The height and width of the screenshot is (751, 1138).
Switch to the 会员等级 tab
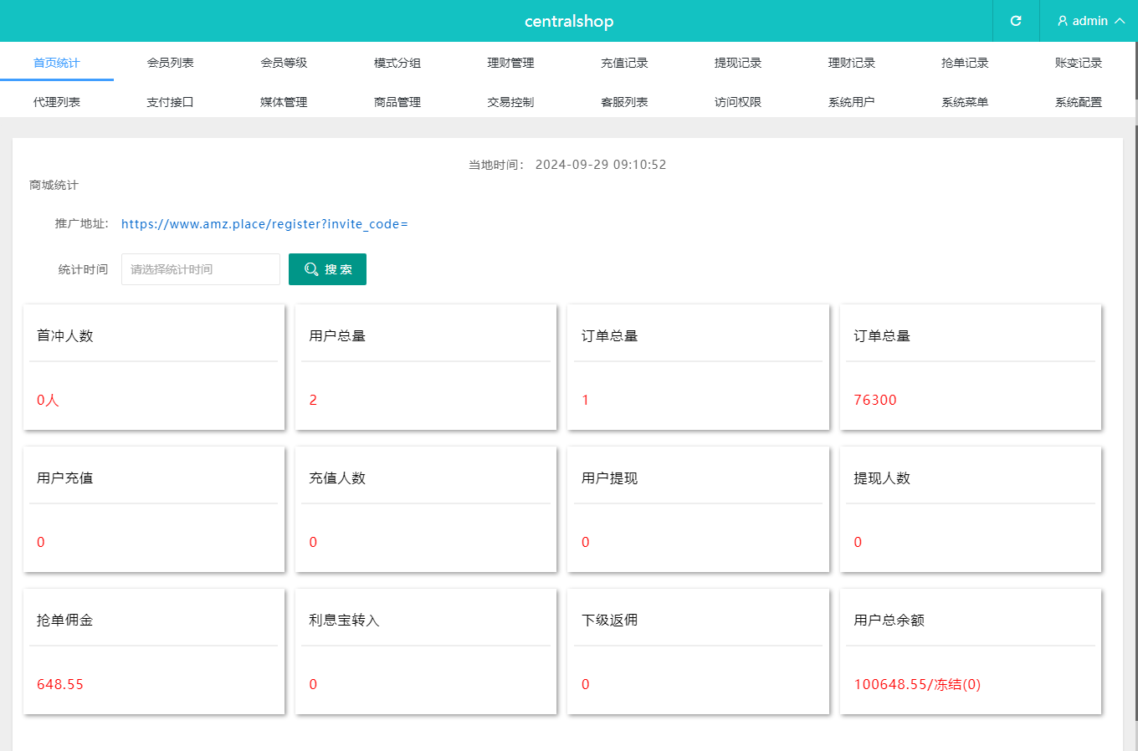coord(284,63)
